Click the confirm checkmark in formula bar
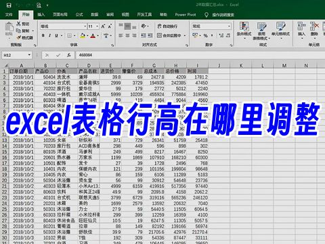The image size is (325, 244). pyautogui.click(x=58, y=55)
